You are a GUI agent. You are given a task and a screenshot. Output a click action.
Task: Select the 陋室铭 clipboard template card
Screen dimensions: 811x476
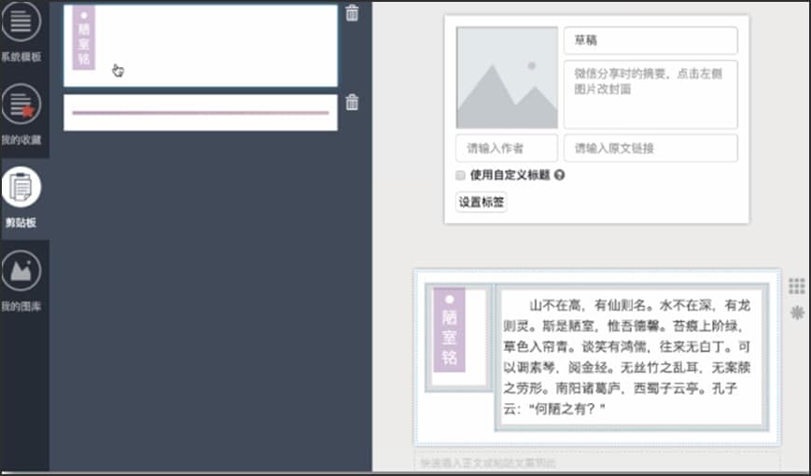(x=201, y=46)
